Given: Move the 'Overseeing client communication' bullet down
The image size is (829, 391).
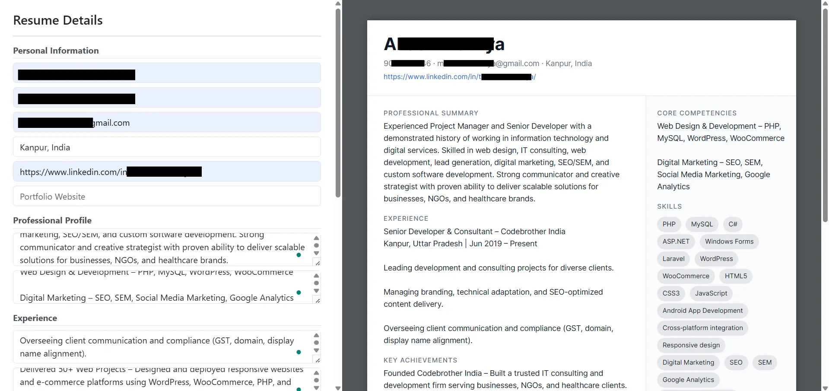Looking at the screenshot, I should 316,350.
